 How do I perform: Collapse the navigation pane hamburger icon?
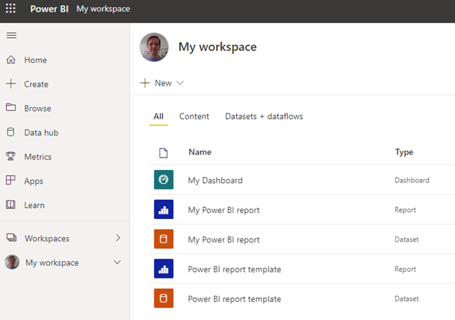click(12, 35)
